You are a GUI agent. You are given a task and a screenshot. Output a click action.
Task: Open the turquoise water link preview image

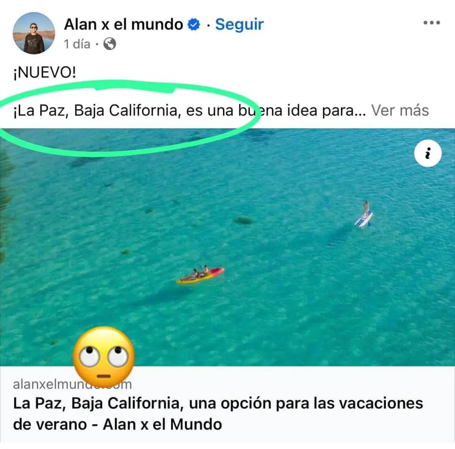click(227, 247)
